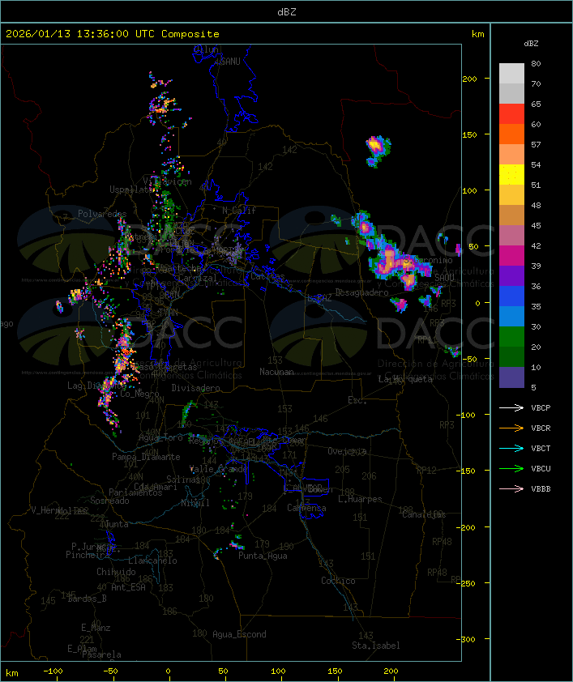Viewport: 573px width, 682px height.
Task: Click the red 60-65 dBZ color swatch
Action: pos(511,114)
